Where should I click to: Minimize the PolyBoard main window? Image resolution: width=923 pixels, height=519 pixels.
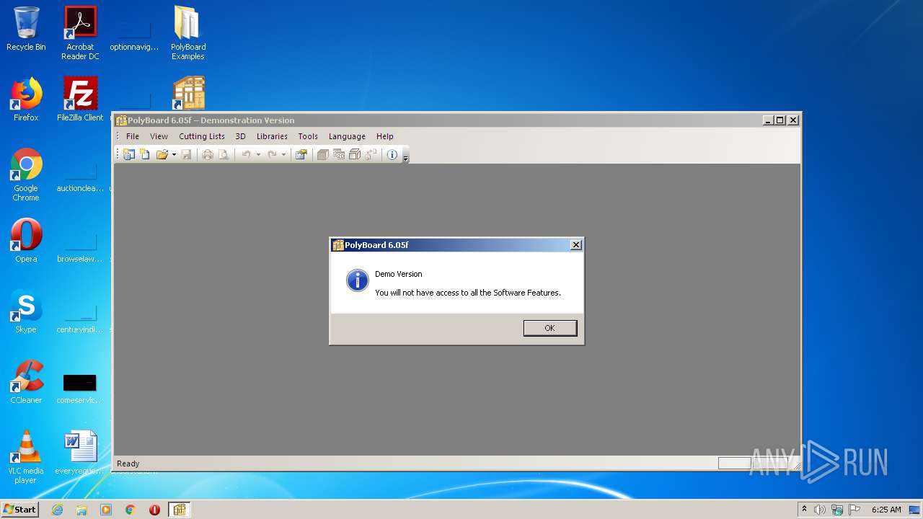tap(768, 120)
